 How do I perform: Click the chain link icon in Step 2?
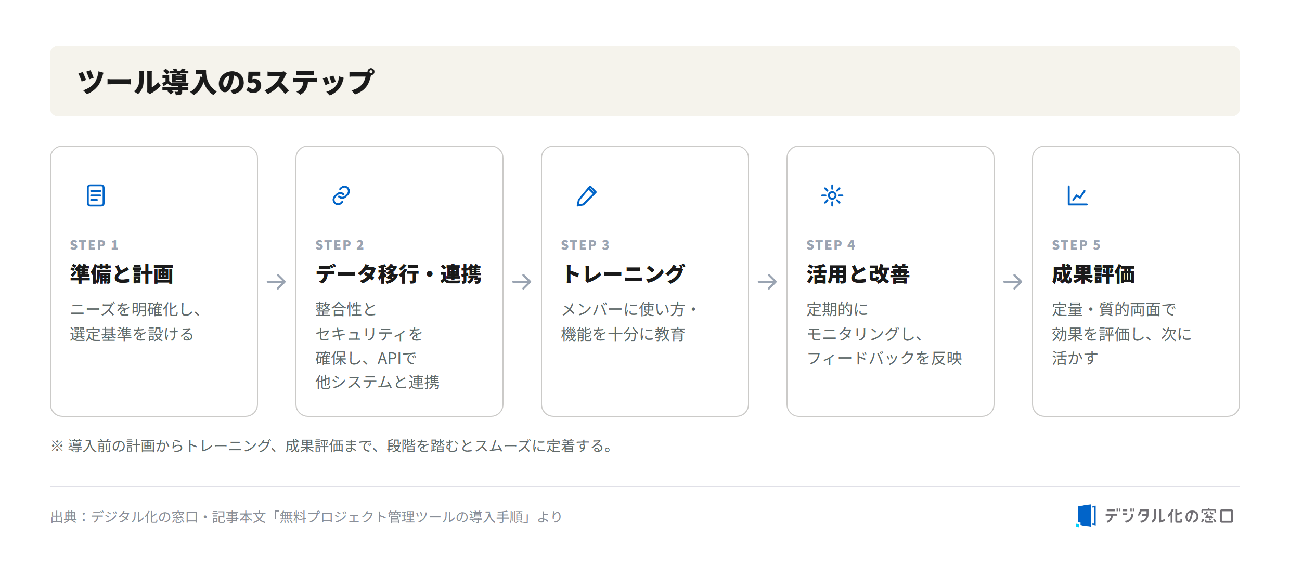pos(341,195)
